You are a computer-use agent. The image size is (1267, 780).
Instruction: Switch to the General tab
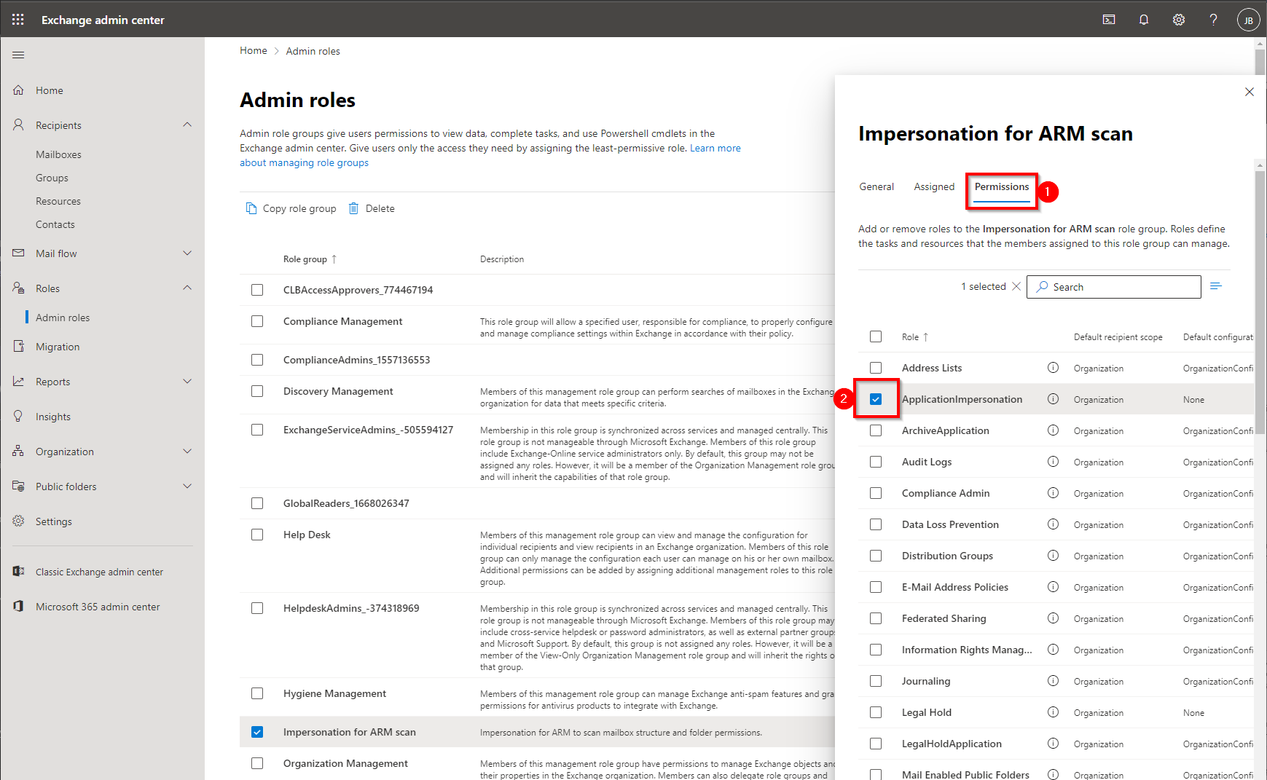coord(876,187)
